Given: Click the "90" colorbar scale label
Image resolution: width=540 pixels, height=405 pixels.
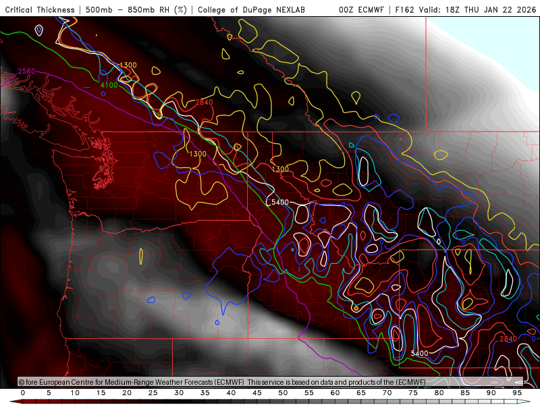Looking at the screenshot, I should point(491,393).
